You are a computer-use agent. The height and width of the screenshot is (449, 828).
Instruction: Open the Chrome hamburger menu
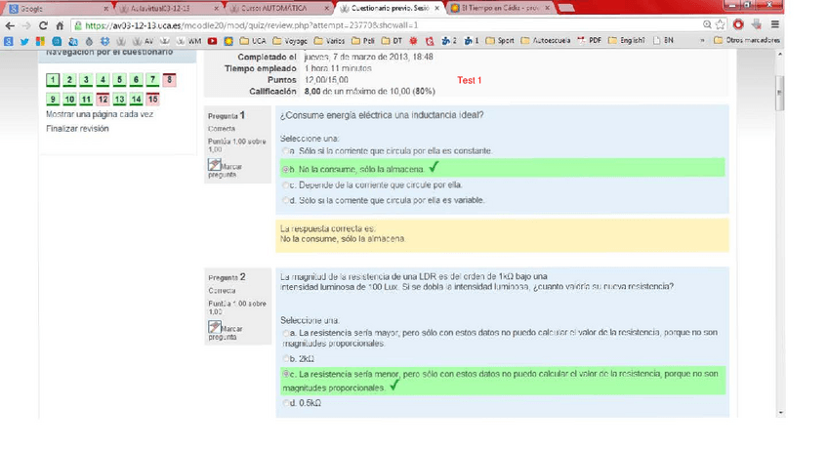coord(773,25)
